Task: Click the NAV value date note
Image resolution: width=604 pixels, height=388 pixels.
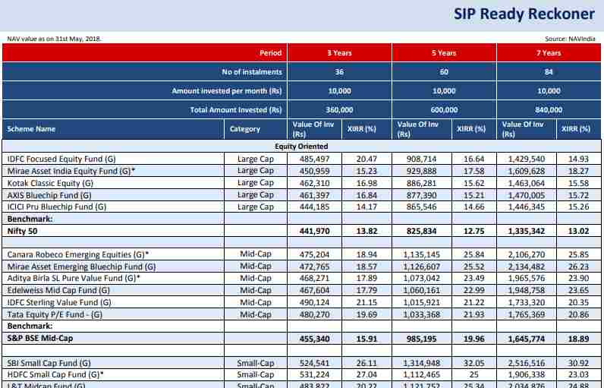Action: tap(54, 38)
